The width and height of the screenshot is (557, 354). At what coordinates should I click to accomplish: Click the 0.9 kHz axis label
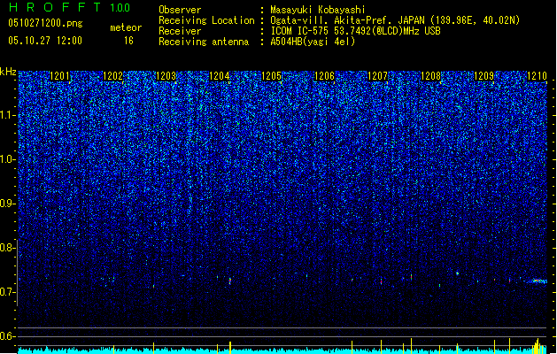tap(8, 204)
